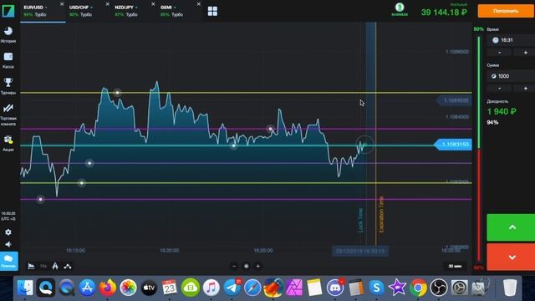Open EUR/USD asset dropdown arrow
Screen dimensions: 535x301
[46, 8]
